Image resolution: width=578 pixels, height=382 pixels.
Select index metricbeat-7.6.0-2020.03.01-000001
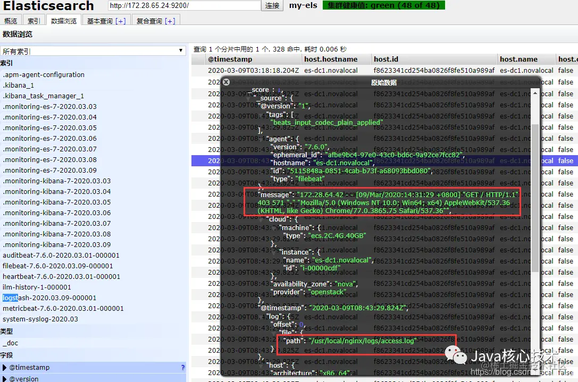coord(63,309)
